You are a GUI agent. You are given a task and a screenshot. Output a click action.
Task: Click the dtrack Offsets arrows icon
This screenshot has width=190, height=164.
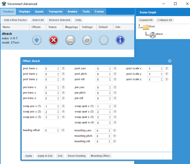(x=37, y=40)
